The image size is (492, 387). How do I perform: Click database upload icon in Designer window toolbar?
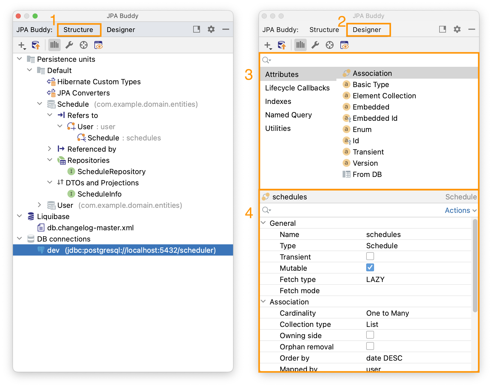[x=282, y=45]
